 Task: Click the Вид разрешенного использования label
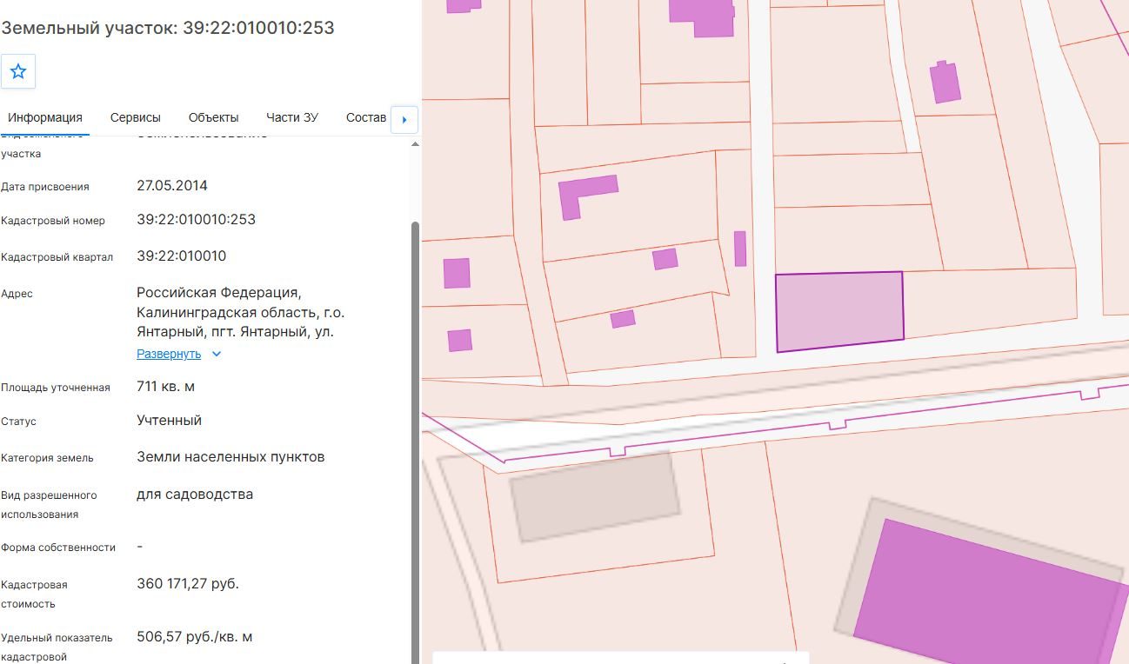tap(50, 505)
